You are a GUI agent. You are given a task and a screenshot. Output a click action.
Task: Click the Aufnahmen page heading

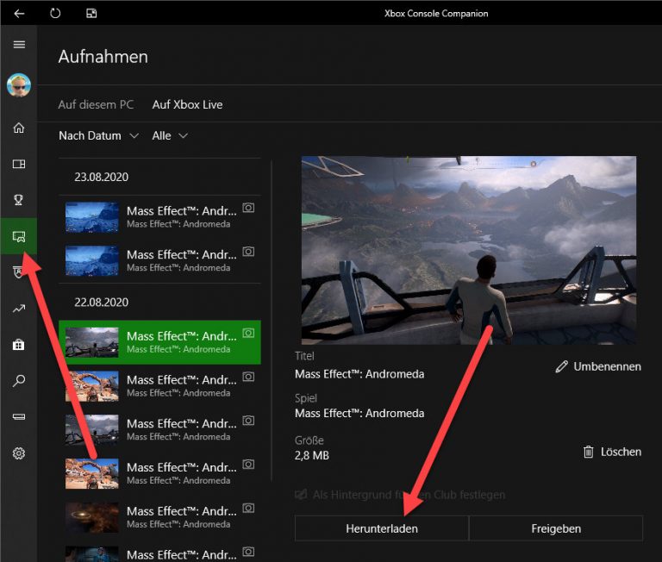[x=103, y=57]
